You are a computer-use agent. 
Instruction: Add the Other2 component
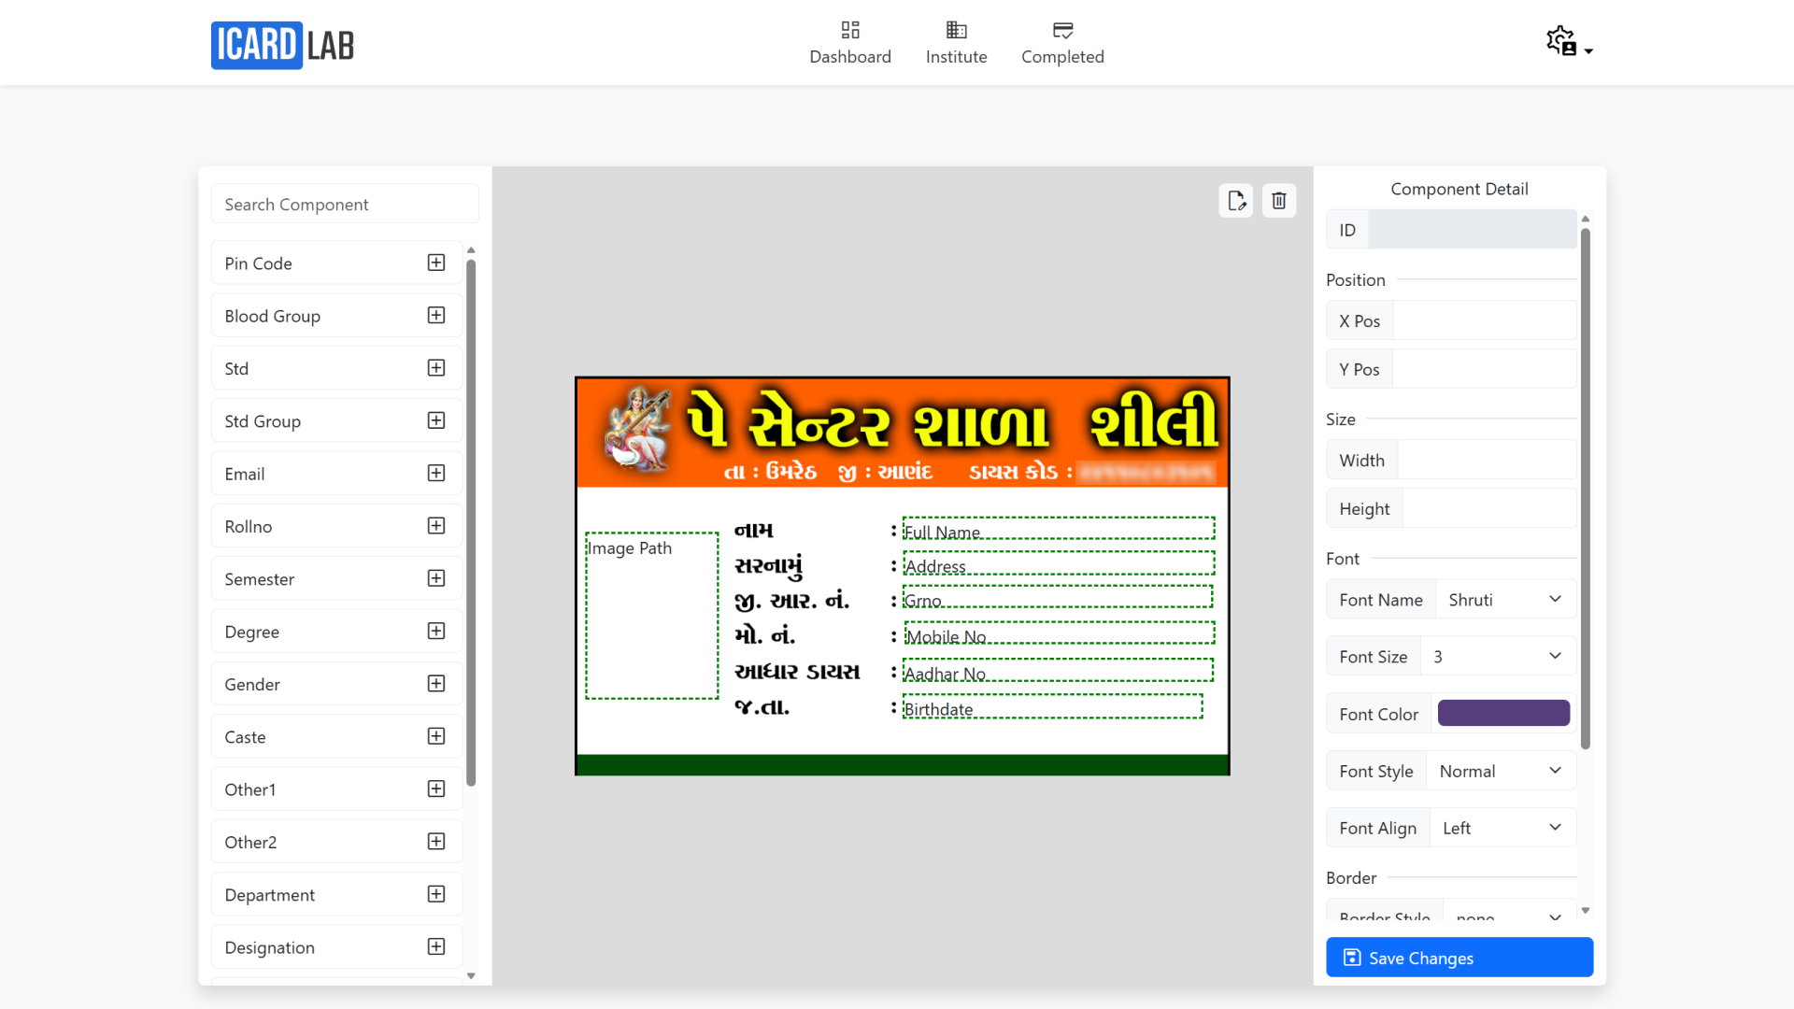pos(436,841)
